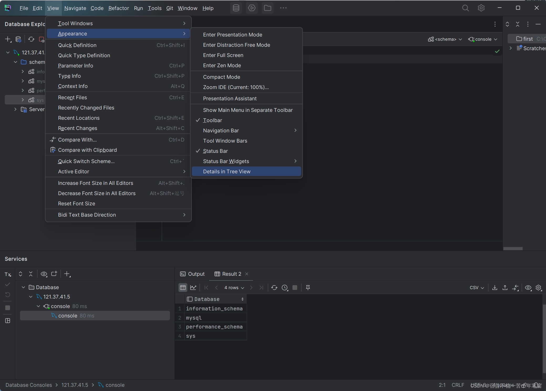The width and height of the screenshot is (546, 391).
Task: Select the mysql result cell
Action: pos(215,318)
